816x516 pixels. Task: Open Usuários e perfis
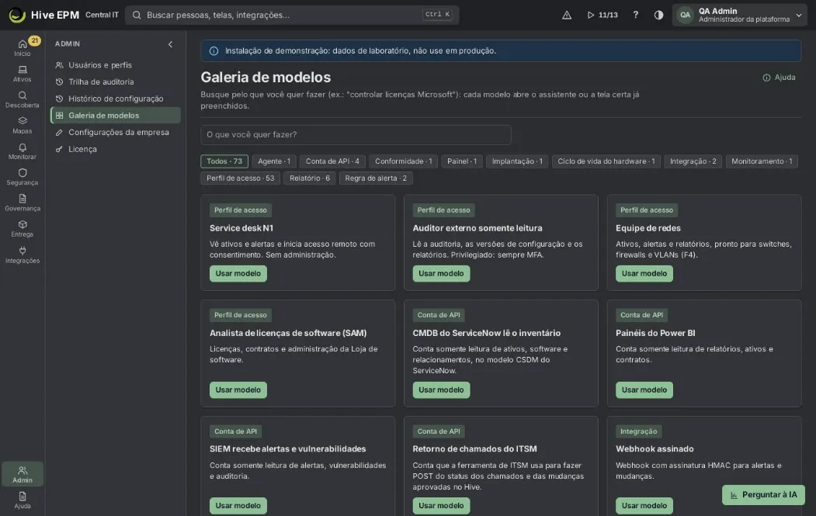116,65
